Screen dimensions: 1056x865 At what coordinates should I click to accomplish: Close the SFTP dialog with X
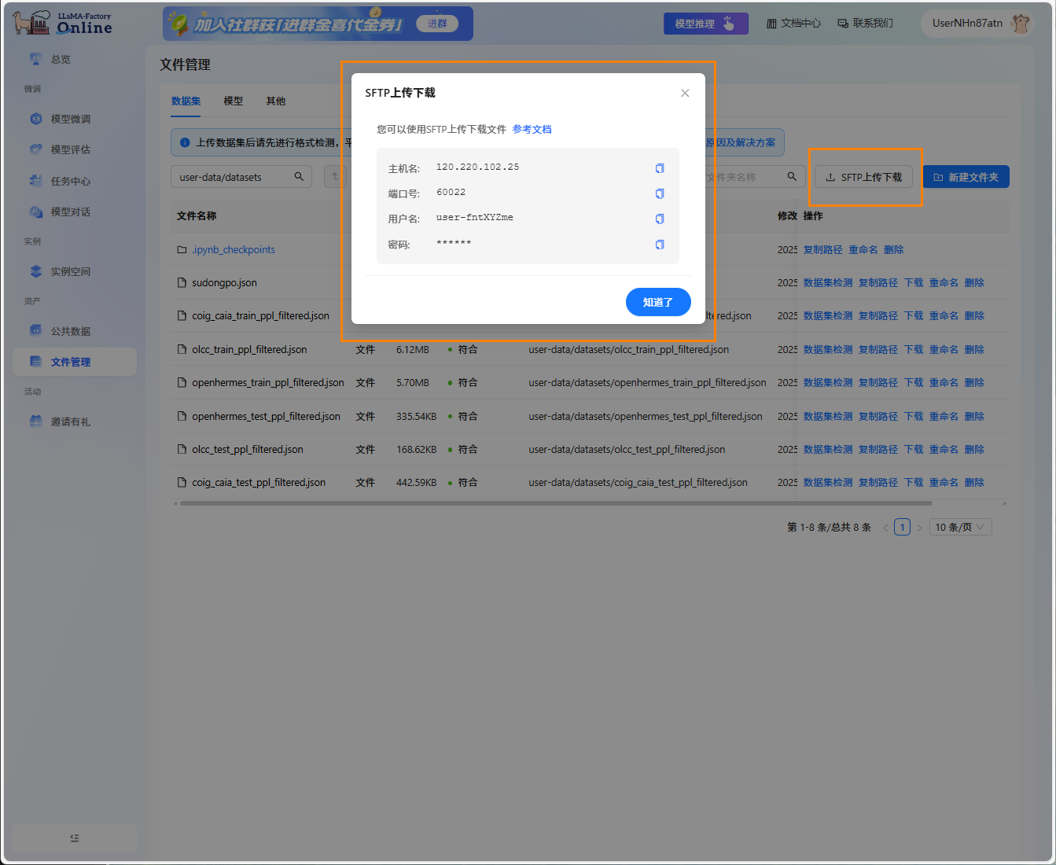685,93
